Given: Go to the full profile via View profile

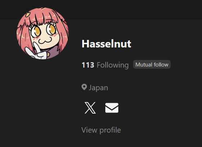Looking at the screenshot, I should pyautogui.click(x=101, y=130).
